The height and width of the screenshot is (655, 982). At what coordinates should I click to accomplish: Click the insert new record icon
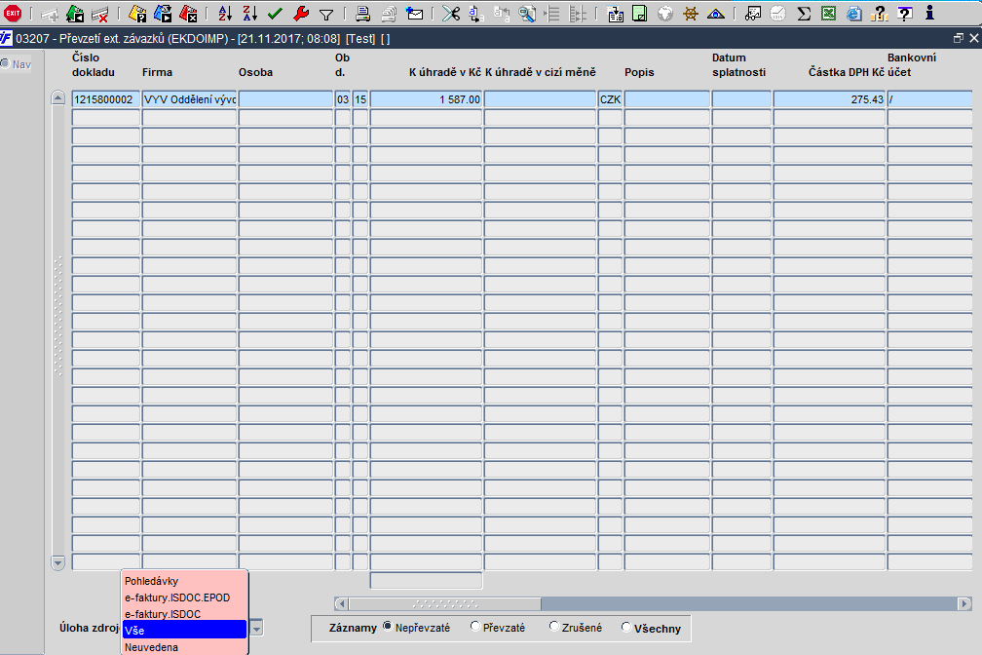50,14
